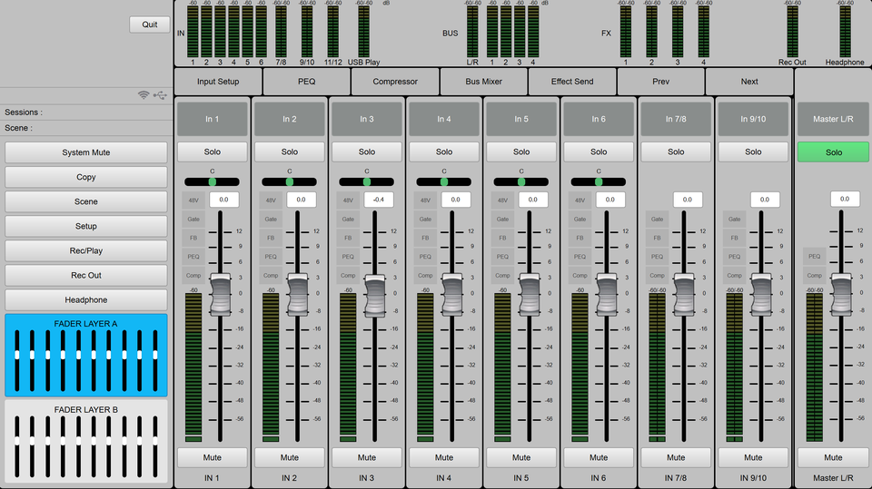Select the In 9/10 channel name header
Screen dimensions: 872x489
[753, 119]
